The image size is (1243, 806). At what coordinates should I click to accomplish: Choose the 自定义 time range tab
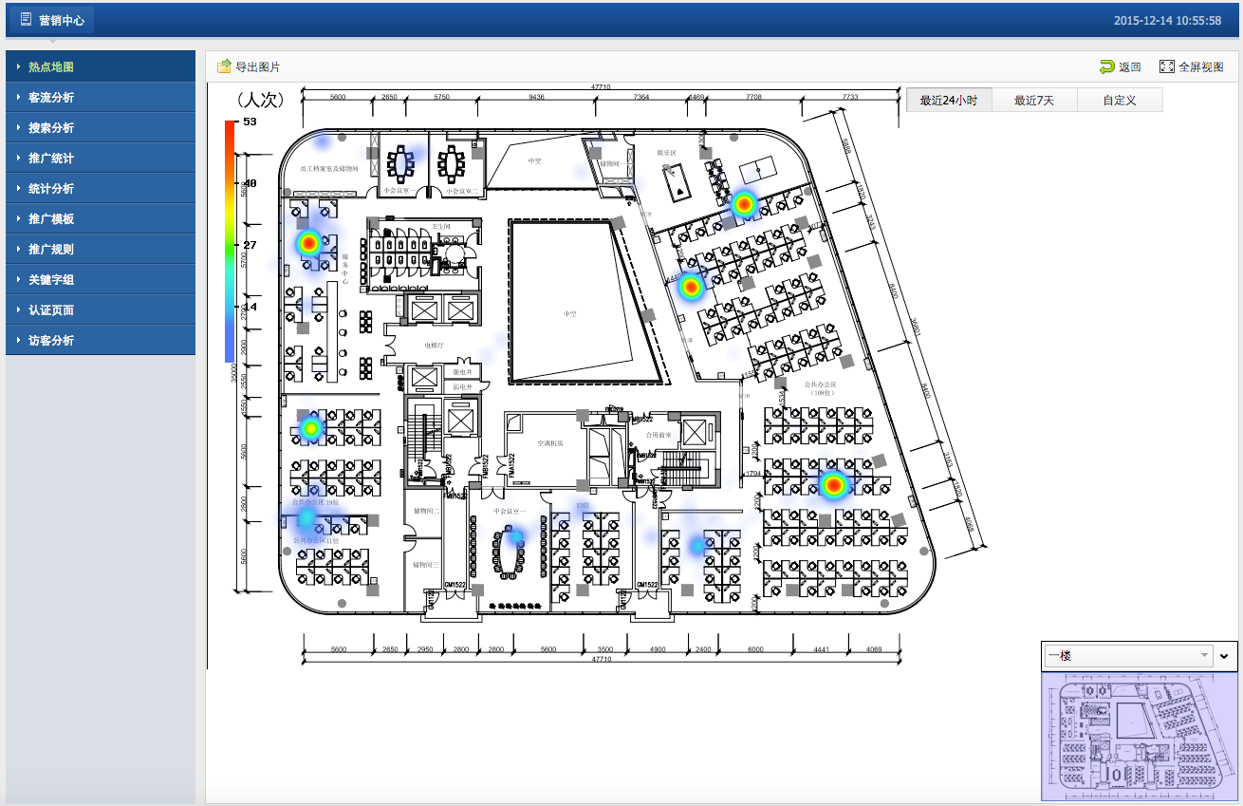click(x=1120, y=100)
